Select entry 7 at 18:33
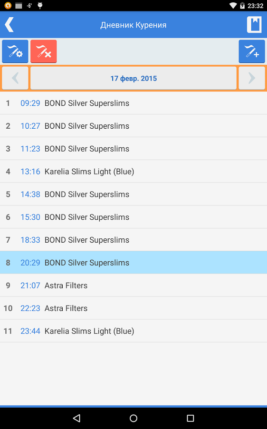Viewport: 267px width, 429px height. (133, 240)
